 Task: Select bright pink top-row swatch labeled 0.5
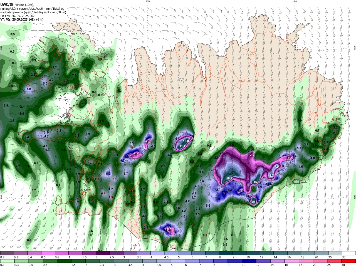(48, 253)
